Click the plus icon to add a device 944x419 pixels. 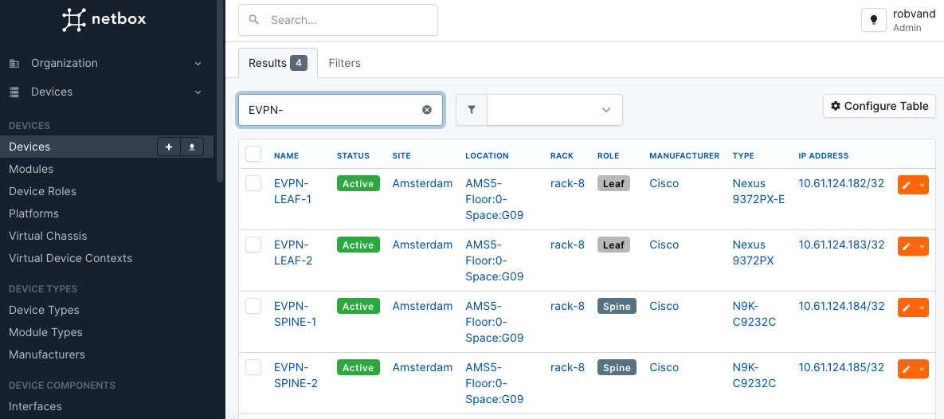click(x=169, y=147)
